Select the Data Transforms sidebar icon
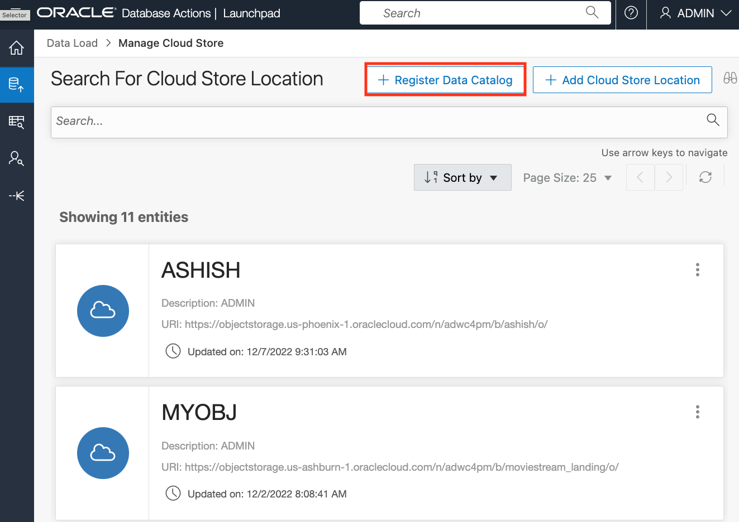 (x=17, y=196)
